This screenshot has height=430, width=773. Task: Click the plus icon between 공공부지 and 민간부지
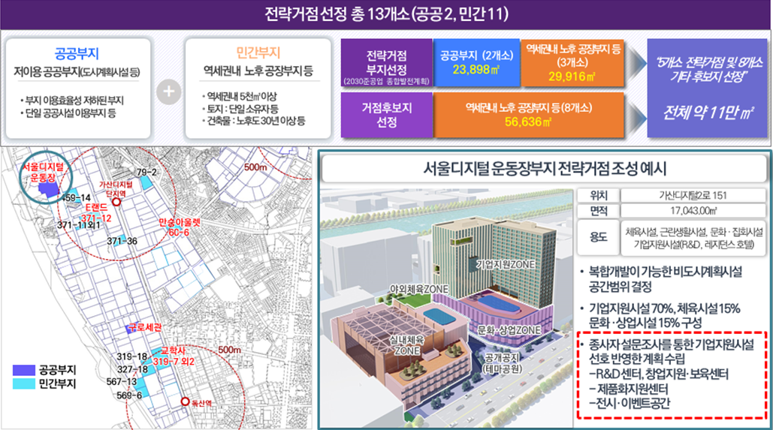point(168,92)
